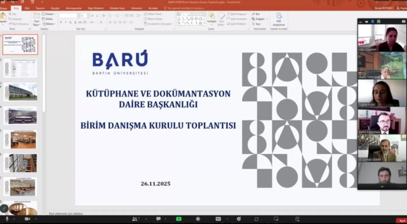Viewport: 407px width, 224px height.
Task: Expand the Seç (Select) dropdown
Action: (258, 23)
